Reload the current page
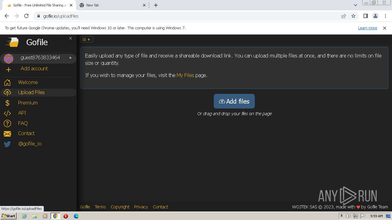 26,16
